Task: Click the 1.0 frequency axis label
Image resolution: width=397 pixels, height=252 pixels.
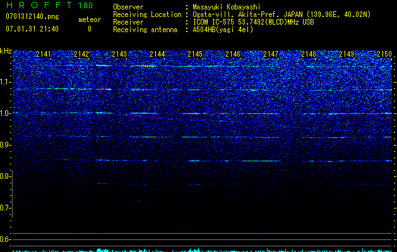Action: tap(5, 113)
